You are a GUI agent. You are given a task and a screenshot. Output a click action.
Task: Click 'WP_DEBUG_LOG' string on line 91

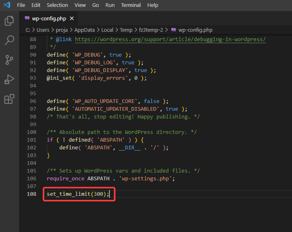coord(94,62)
